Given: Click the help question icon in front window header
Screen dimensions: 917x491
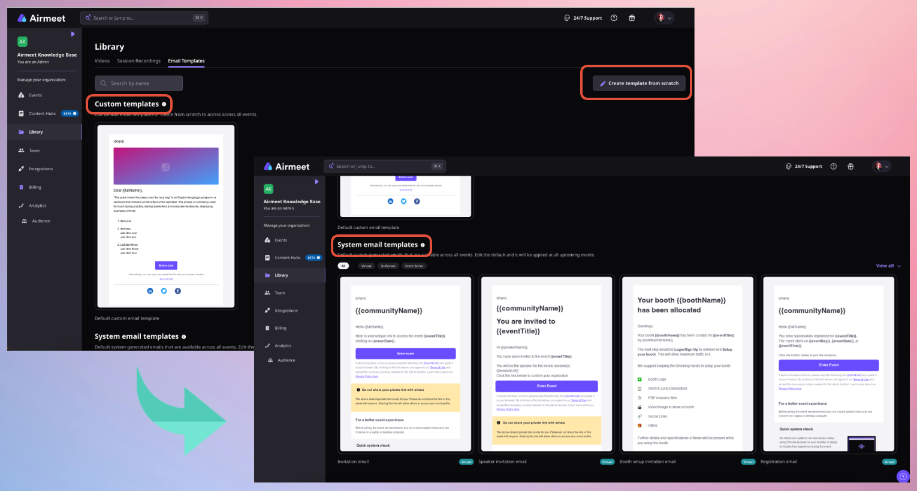Looking at the screenshot, I should pos(833,167).
